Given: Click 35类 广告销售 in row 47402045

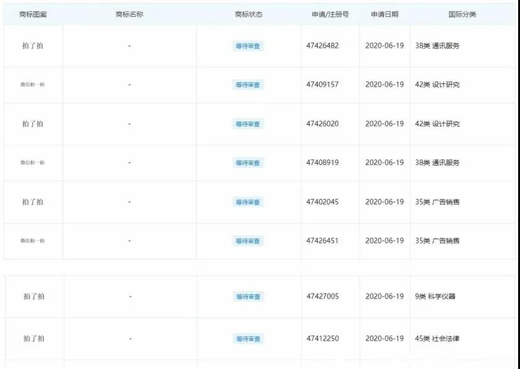Looking at the screenshot, I should click(x=438, y=201).
